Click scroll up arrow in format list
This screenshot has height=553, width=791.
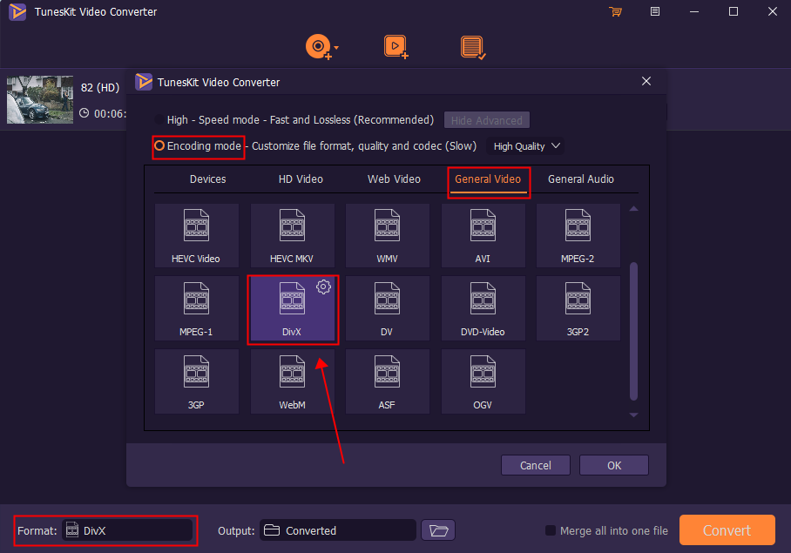[634, 209]
